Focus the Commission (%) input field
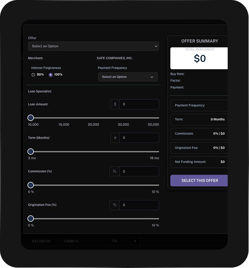The width and height of the screenshot is (249, 268). click(139, 171)
